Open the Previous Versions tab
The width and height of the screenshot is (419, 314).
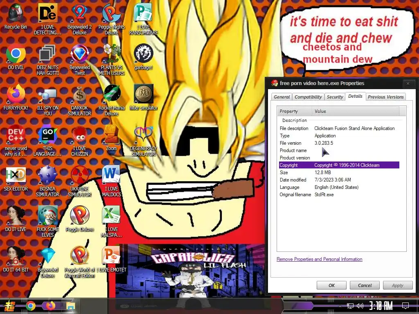[x=385, y=97]
